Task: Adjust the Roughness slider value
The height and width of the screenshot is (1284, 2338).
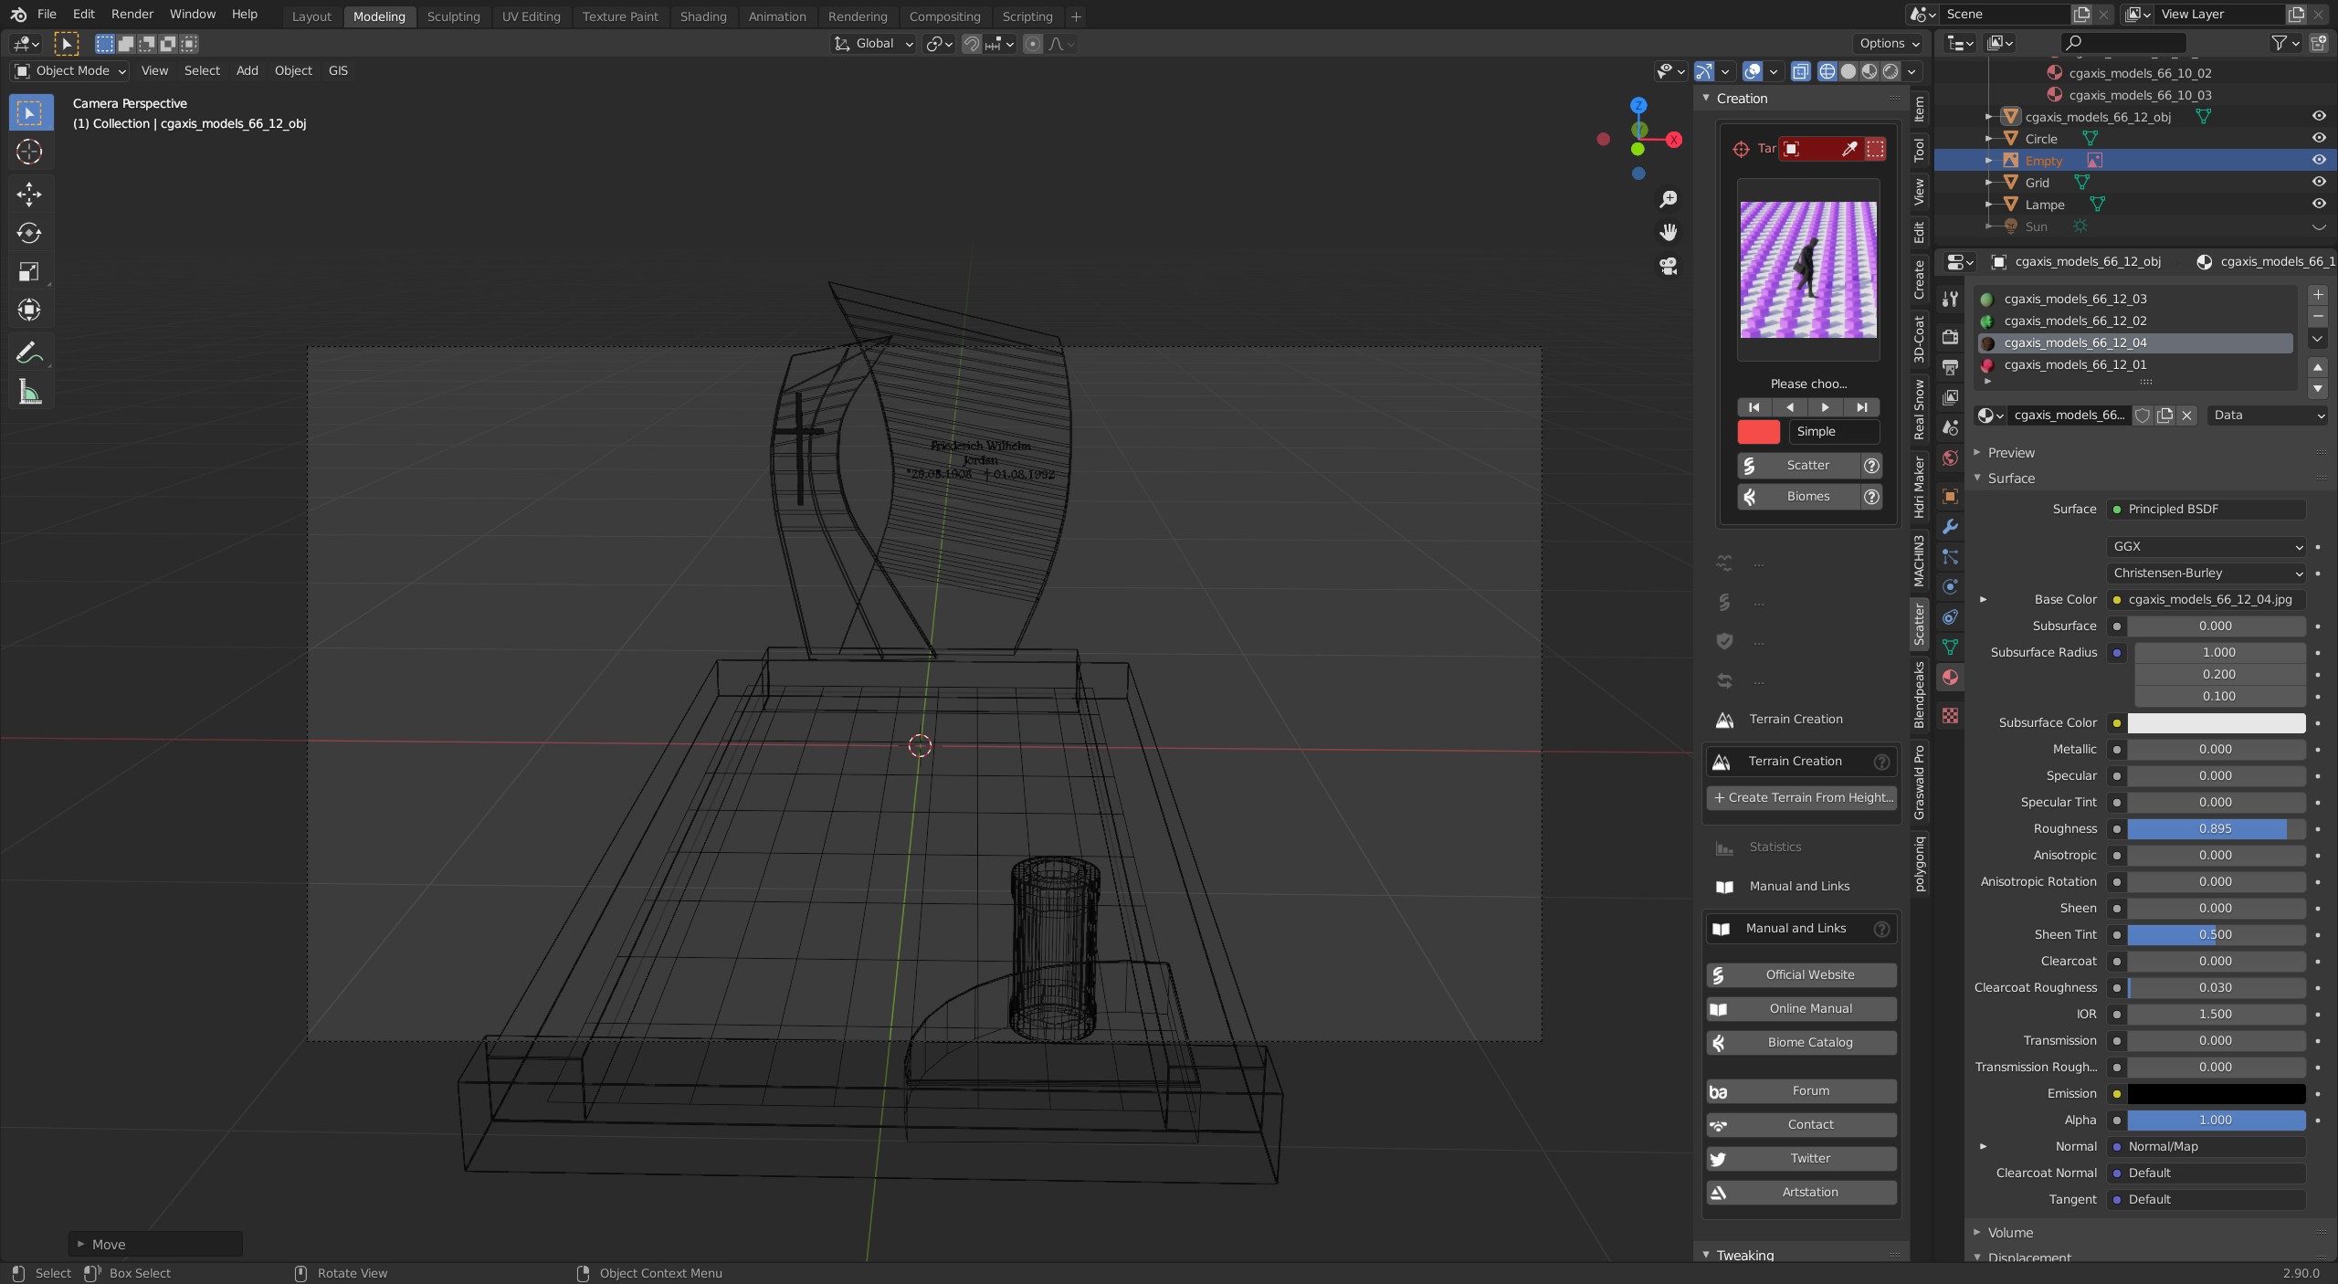Action: 2215,828
